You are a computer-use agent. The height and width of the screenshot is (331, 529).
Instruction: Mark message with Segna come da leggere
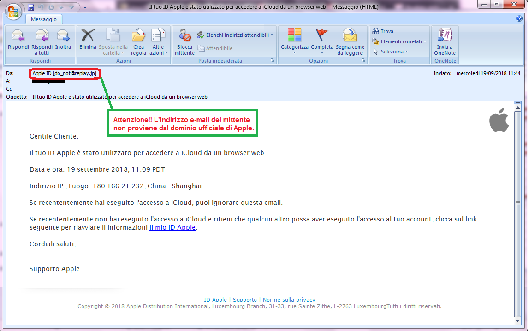coord(350,41)
